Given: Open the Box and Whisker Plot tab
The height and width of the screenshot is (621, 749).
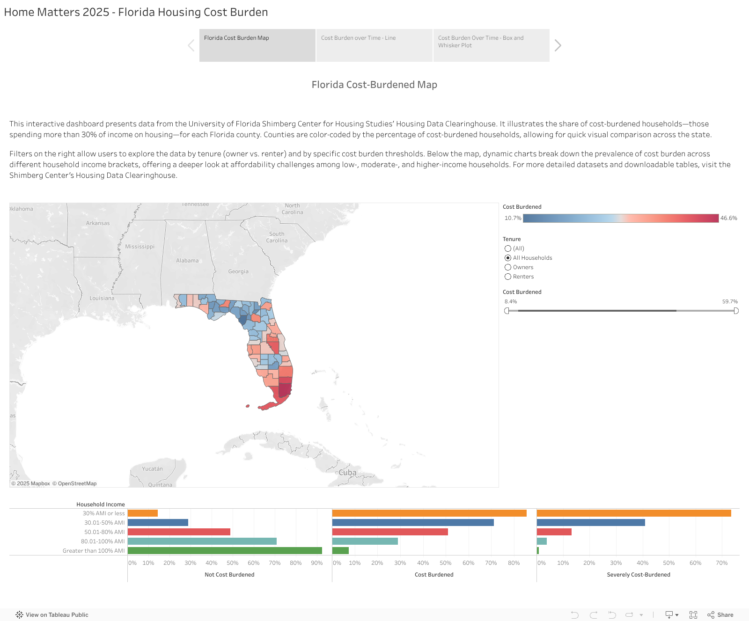Looking at the screenshot, I should tap(491, 45).
